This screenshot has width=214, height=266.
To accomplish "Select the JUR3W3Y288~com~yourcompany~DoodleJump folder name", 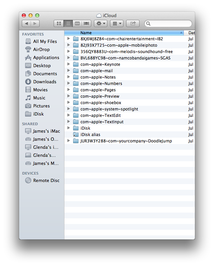I will tap(126, 141).
